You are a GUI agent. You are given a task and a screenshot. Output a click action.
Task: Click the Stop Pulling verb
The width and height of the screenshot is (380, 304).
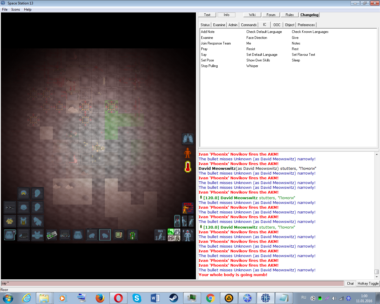coord(209,66)
